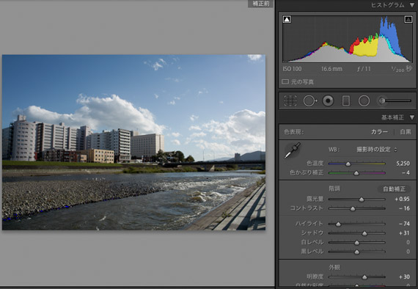Click the 階調 section label
This screenshot has width=418, height=289.
pos(334,189)
